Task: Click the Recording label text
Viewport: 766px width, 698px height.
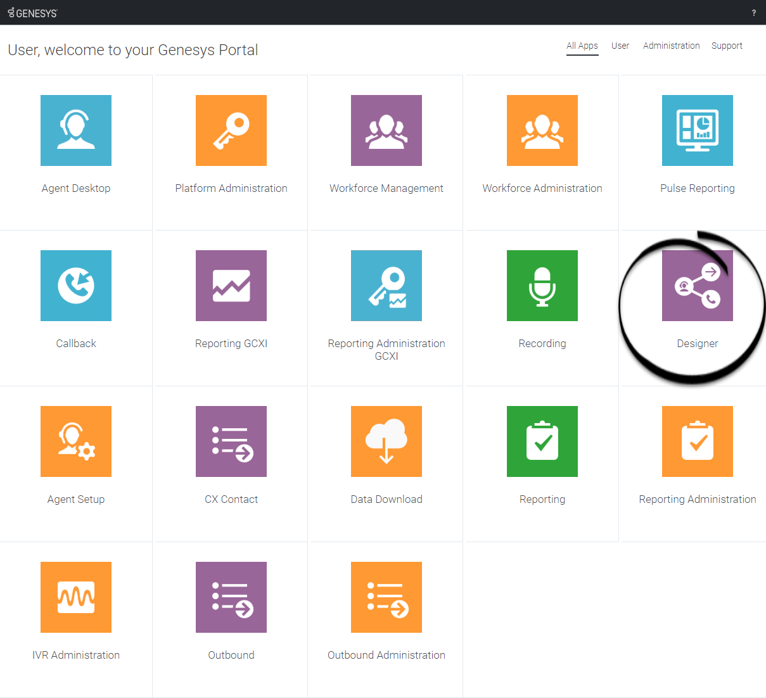Action: (x=542, y=343)
